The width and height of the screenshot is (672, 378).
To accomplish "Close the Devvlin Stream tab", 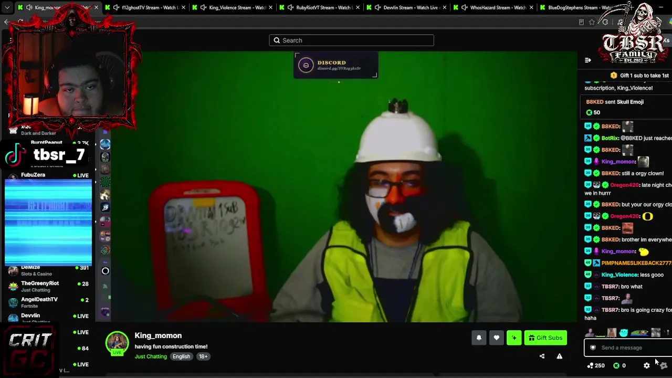I will 445,7.
